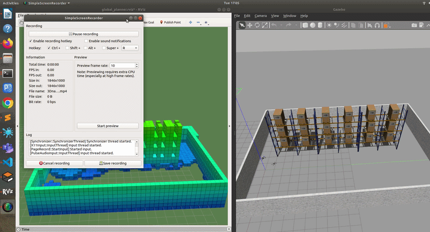Insert a box shape in Gazebo
The height and width of the screenshot is (232, 430).
(305, 25)
